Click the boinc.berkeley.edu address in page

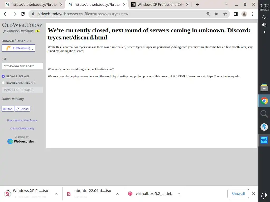click(223, 76)
